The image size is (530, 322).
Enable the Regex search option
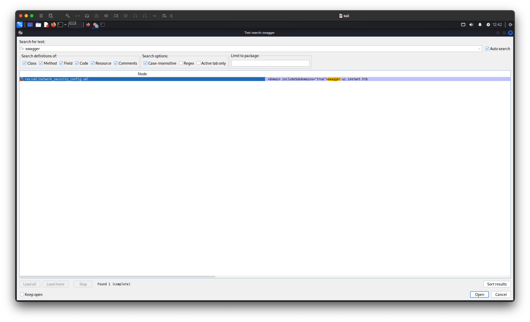(181, 63)
